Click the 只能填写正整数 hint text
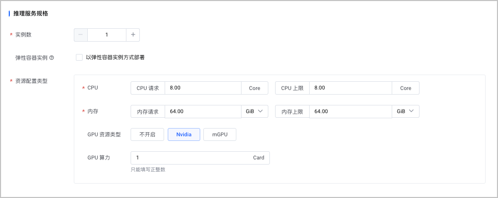This screenshot has width=498, height=198. pos(148,170)
